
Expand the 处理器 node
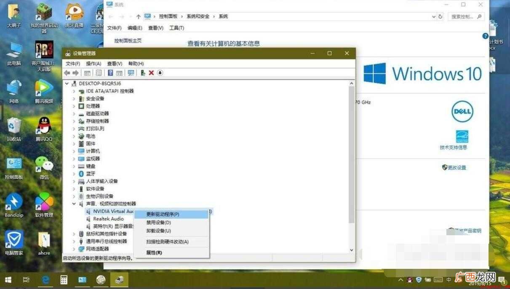74,106
